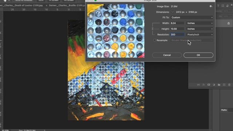This screenshot has height=131, width=233.
Task: Open the Resolution units Pixels/Inch dropdown
Action: [200, 35]
